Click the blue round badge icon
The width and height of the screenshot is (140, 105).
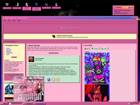[49, 80]
